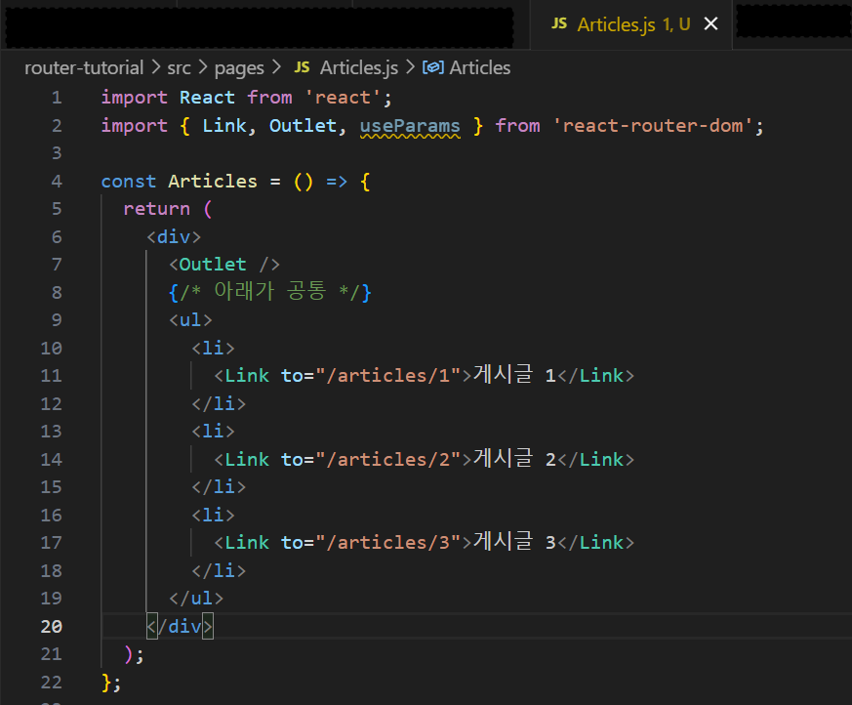Click the React identifier on line 1

[x=207, y=98]
